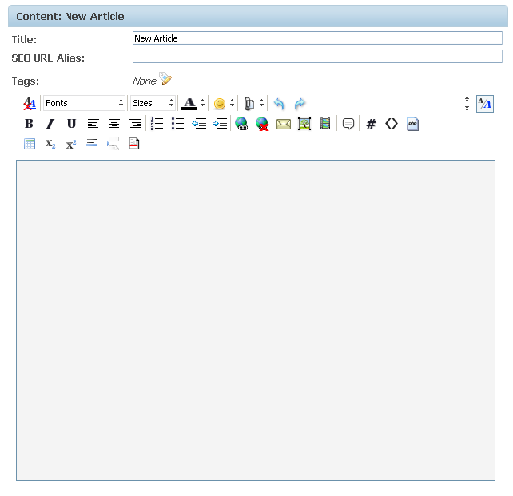Click the SEO URL Alias field
The width and height of the screenshot is (513, 496).
click(x=317, y=57)
